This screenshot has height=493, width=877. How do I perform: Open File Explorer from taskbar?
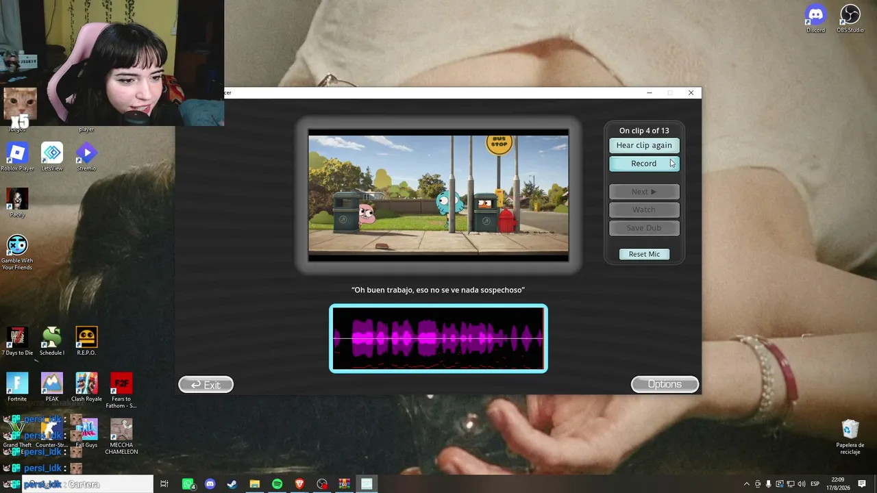255,484
